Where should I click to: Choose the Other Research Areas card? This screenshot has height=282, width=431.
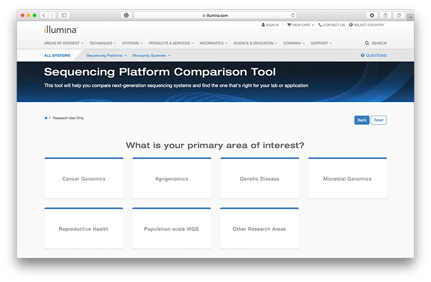[x=259, y=229]
